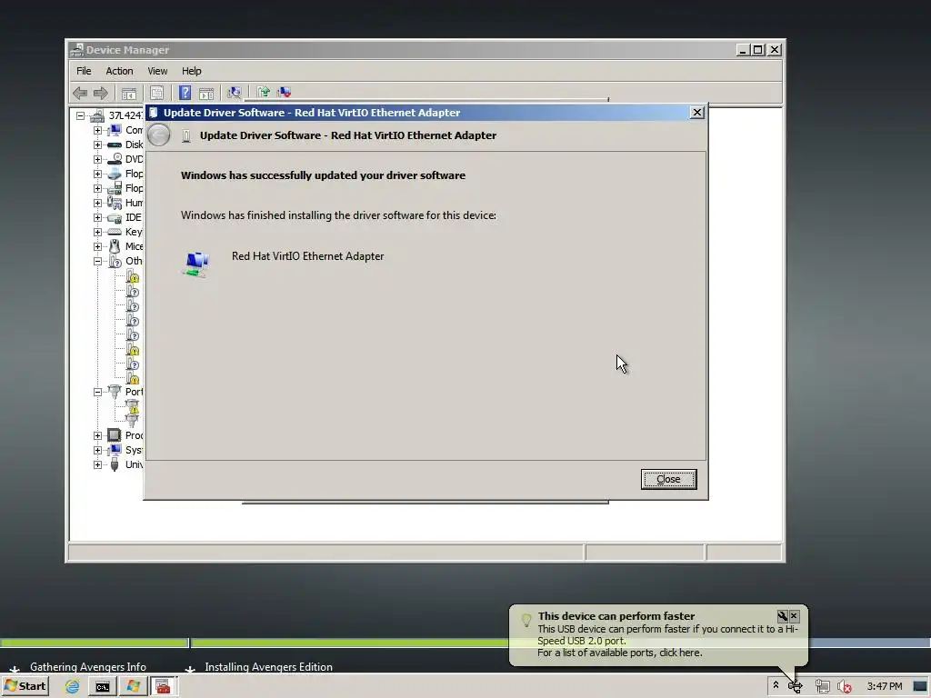The image size is (931, 698).
Task: Click the 'Gathering Avengers Info' progress label
Action: [88, 667]
